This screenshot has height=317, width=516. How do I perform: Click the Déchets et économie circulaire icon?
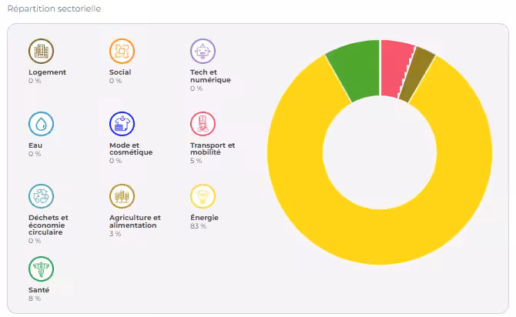41,196
